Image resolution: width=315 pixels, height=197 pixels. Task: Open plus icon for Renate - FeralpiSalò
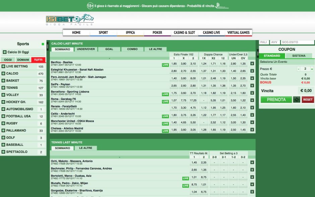point(252,108)
